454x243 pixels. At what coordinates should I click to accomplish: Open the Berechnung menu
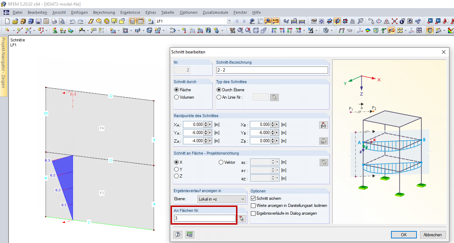(x=104, y=12)
